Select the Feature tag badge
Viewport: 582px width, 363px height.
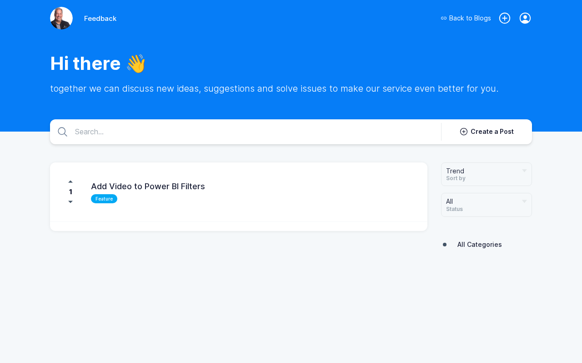coord(104,199)
